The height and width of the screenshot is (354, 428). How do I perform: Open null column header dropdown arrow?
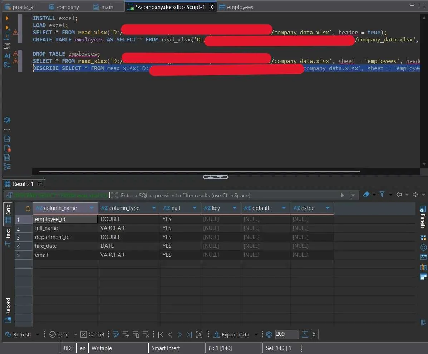pyautogui.click(x=195, y=208)
